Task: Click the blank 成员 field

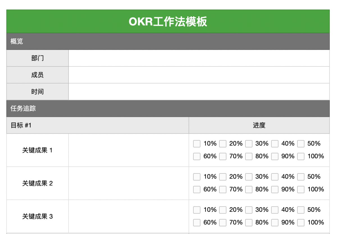Action: click(x=199, y=75)
